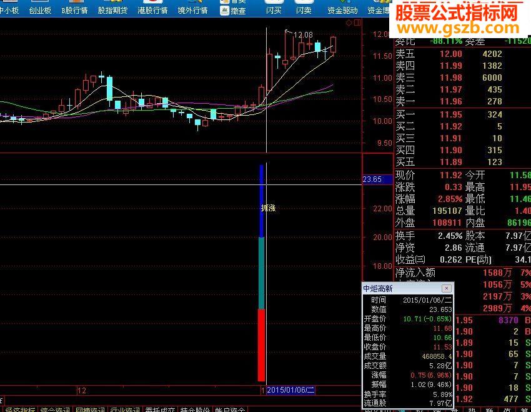Click the 总量 195107 value
This screenshot has height=412, width=531.
click(447, 211)
